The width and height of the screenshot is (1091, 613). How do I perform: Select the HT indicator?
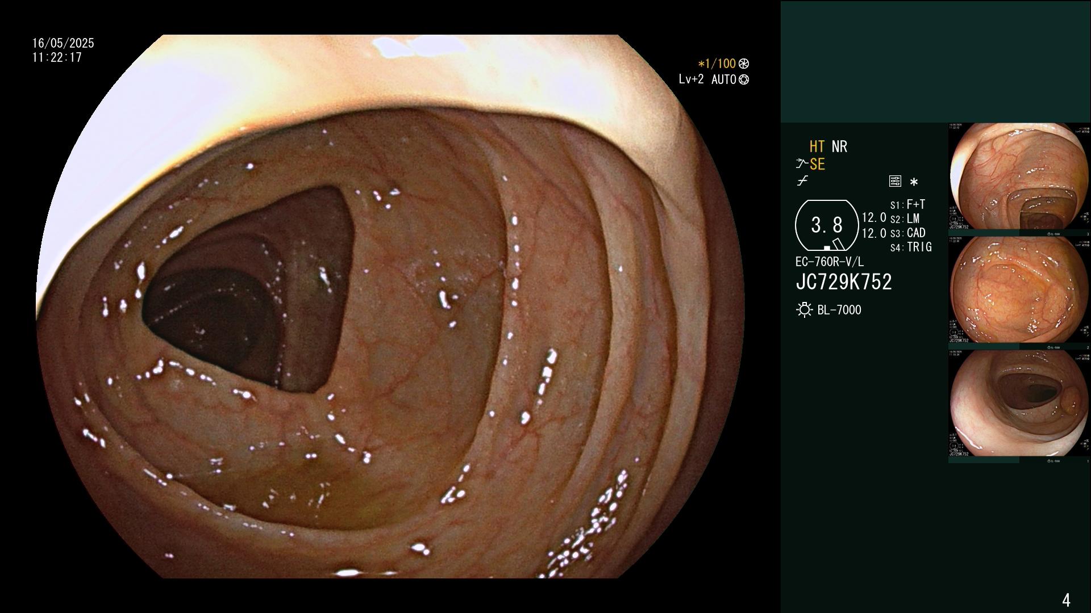817,147
